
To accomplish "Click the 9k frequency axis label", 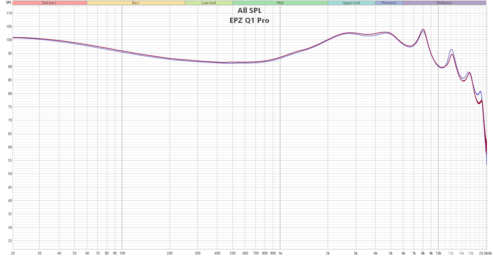I will [x=431, y=253].
